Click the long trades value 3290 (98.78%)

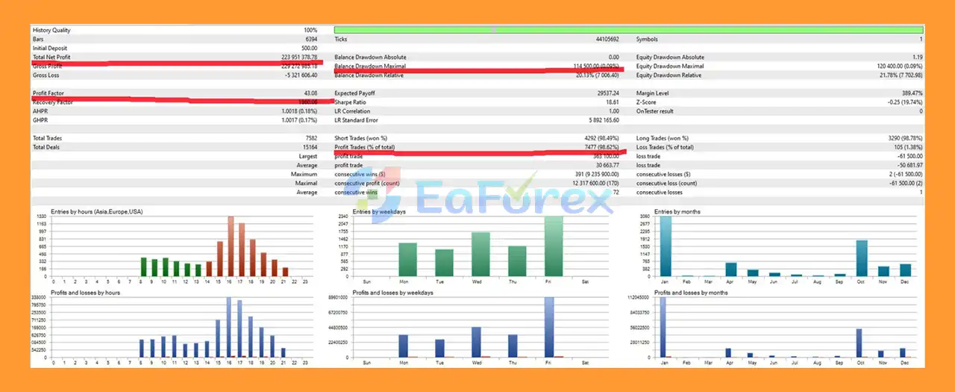point(904,138)
